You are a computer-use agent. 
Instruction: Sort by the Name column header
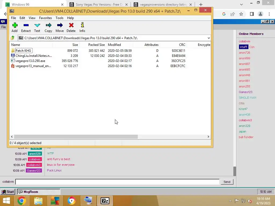coord(31,45)
